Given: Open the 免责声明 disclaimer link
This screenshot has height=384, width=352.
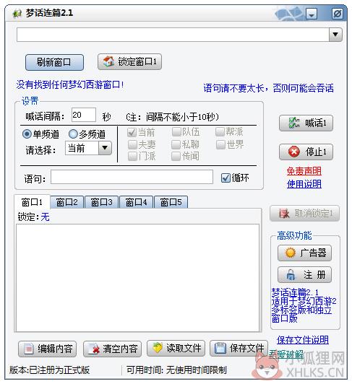Looking at the screenshot, I should tap(304, 171).
